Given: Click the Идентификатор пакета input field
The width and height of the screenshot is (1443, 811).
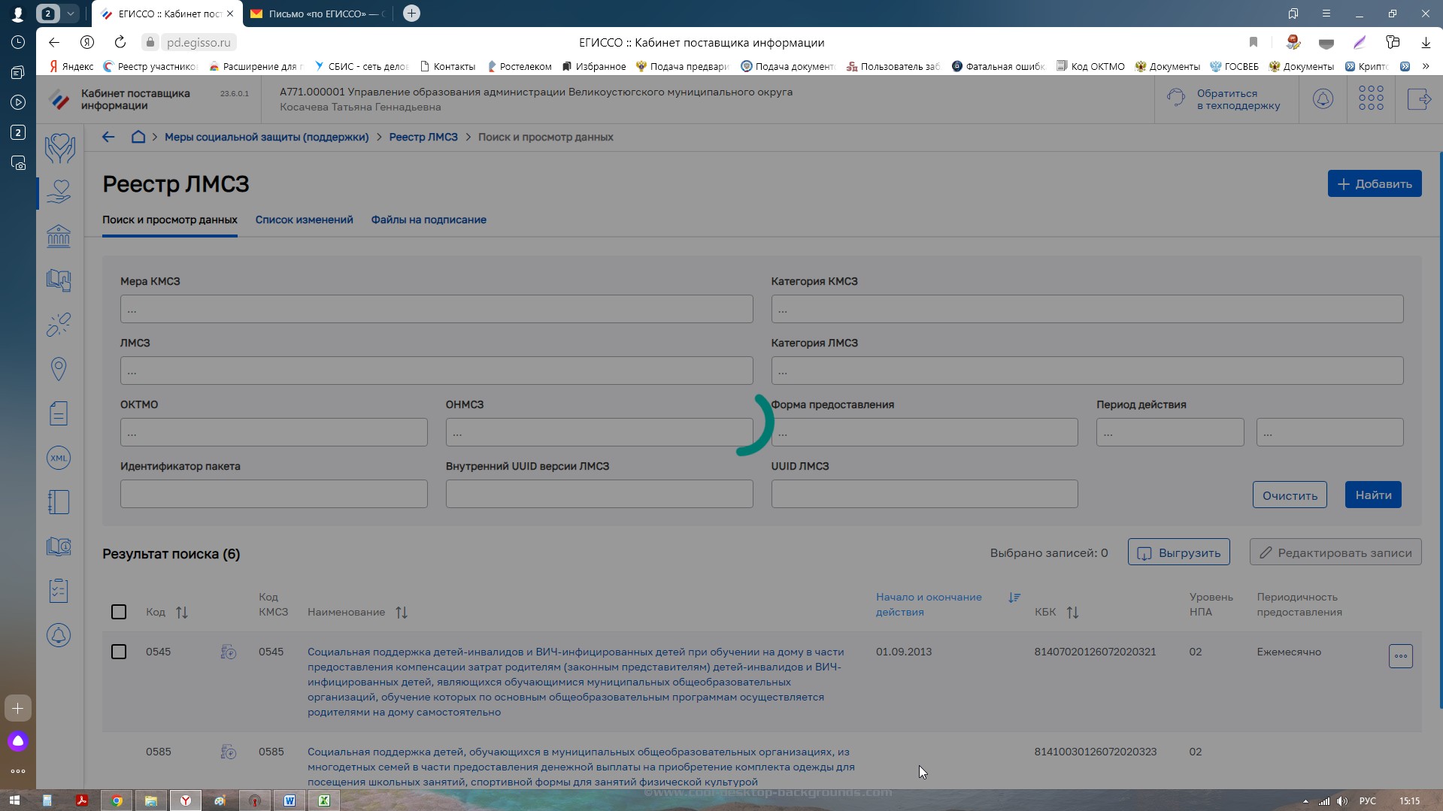Looking at the screenshot, I should pyautogui.click(x=274, y=494).
